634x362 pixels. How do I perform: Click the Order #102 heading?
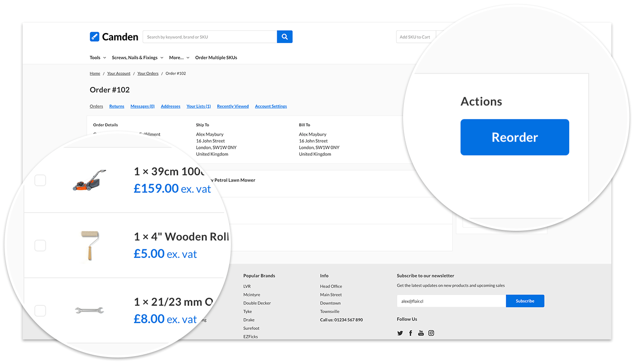tap(110, 90)
